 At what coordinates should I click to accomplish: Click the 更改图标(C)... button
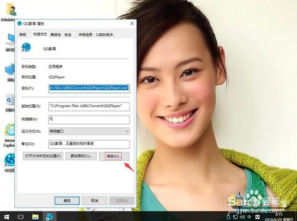81,156
